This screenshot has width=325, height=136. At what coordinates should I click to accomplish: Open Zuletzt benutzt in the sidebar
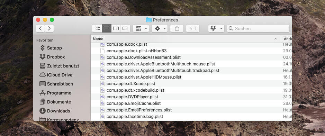63,66
